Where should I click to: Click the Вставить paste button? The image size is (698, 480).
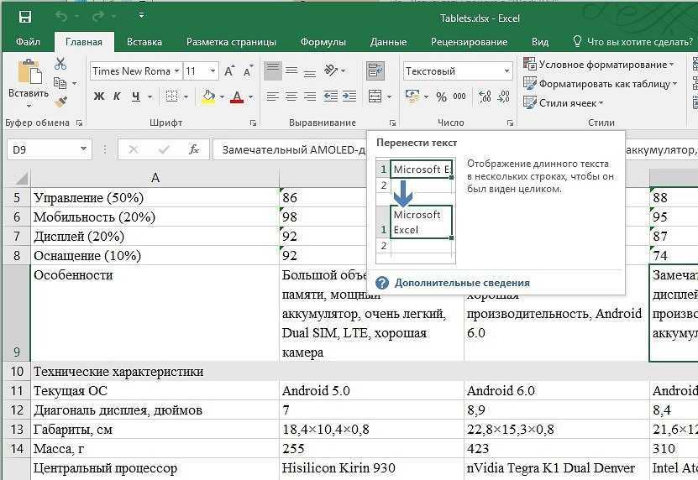point(29,83)
